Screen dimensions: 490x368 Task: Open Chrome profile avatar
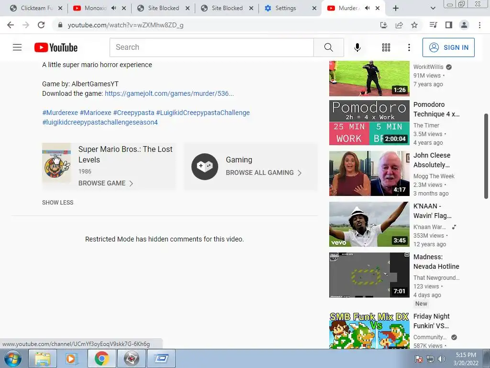click(464, 25)
